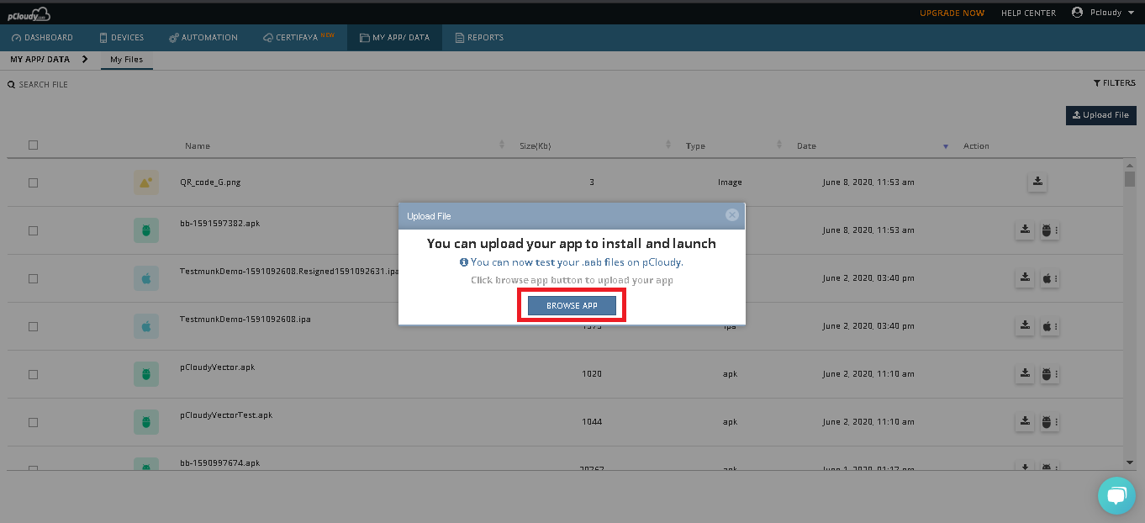Image resolution: width=1145 pixels, height=523 pixels.
Task: Sort the table by Type
Action: [779, 145]
